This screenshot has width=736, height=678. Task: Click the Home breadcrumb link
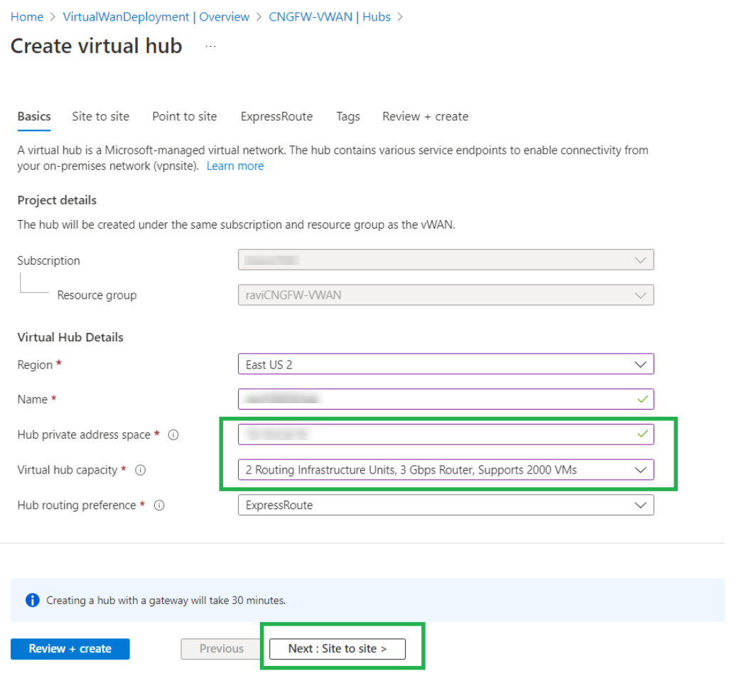[27, 16]
